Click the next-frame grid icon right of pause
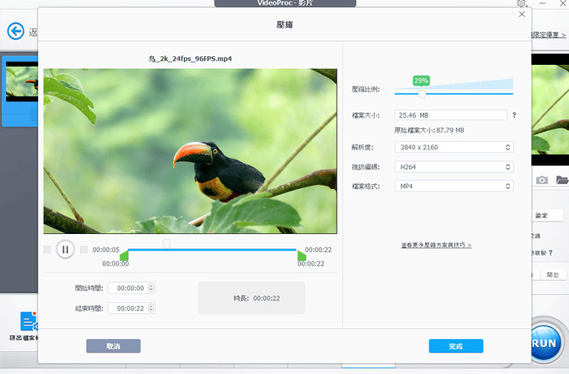This screenshot has width=569, height=374. pyautogui.click(x=84, y=249)
